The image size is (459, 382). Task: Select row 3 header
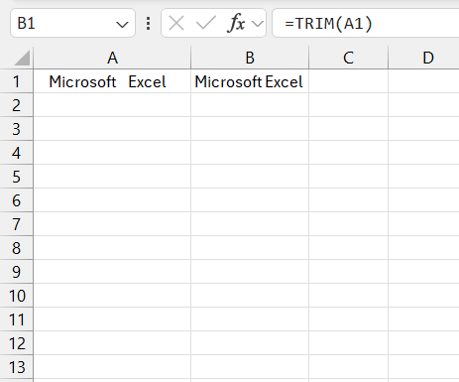16,129
